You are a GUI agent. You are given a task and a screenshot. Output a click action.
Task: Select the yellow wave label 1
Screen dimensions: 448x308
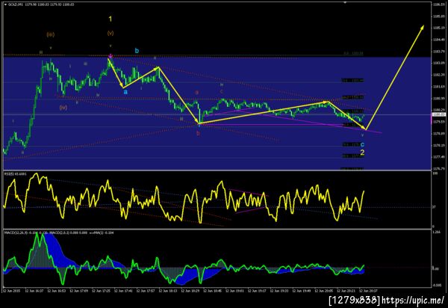pos(111,19)
